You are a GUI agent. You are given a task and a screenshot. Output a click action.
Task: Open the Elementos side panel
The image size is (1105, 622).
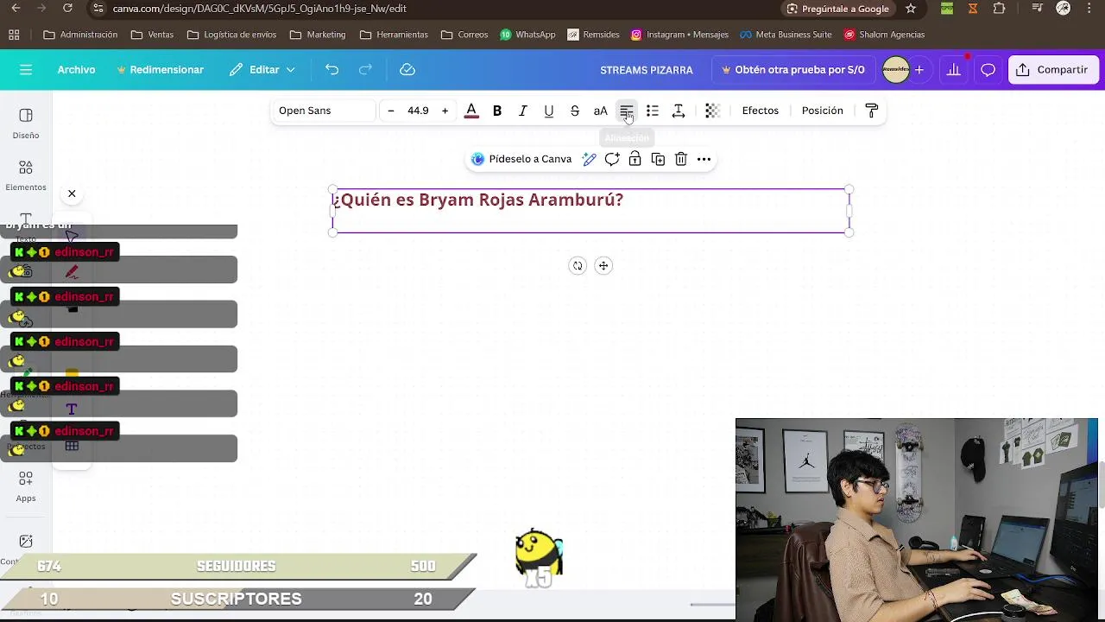[x=26, y=175]
